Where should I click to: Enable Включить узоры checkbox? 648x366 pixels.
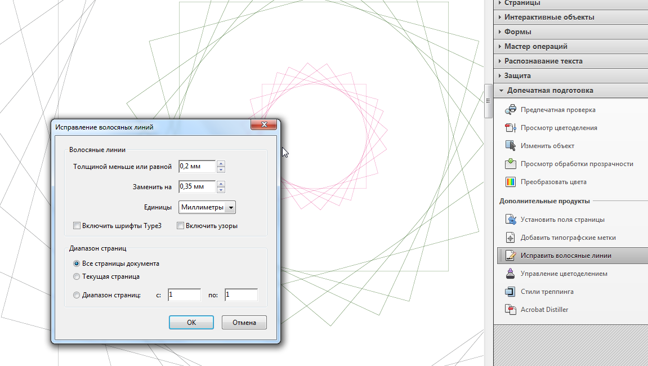[x=180, y=226]
